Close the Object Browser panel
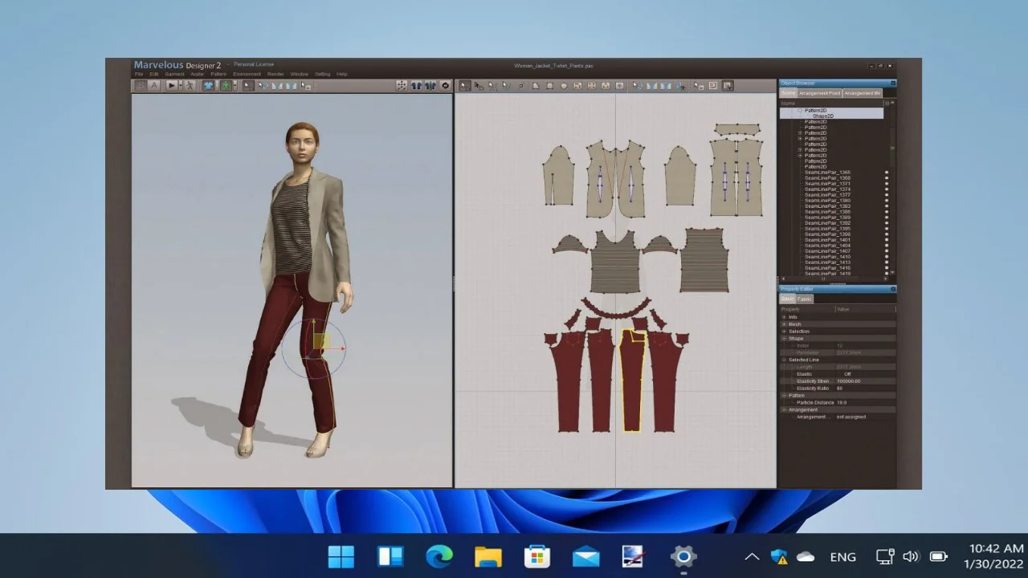 click(893, 83)
